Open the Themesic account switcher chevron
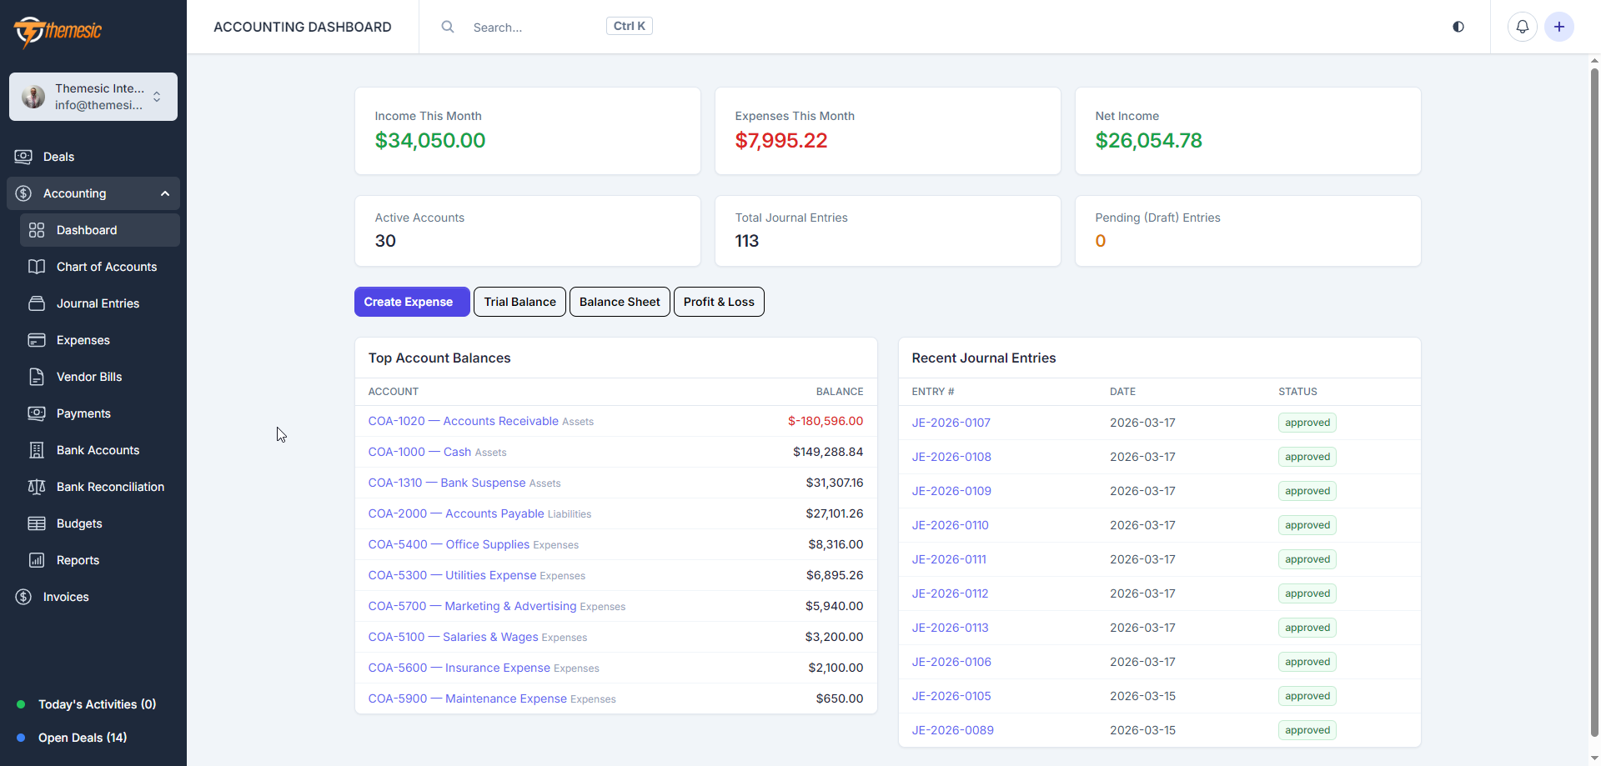The image size is (1601, 766). coord(157,97)
